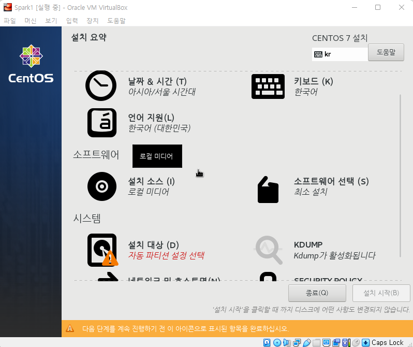Click red 자동 파티션 설정 선택 text
Image resolution: width=413 pixels, height=347 pixels.
point(166,255)
